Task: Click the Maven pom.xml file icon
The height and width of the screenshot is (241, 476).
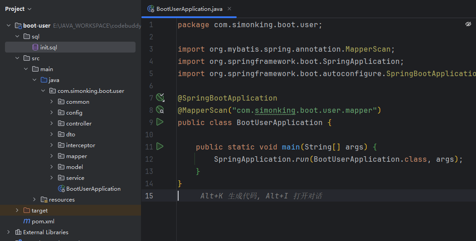Action: coord(27,221)
